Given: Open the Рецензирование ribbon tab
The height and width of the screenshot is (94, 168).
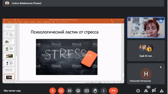Looking at the screenshot, I should (x=47, y=22).
